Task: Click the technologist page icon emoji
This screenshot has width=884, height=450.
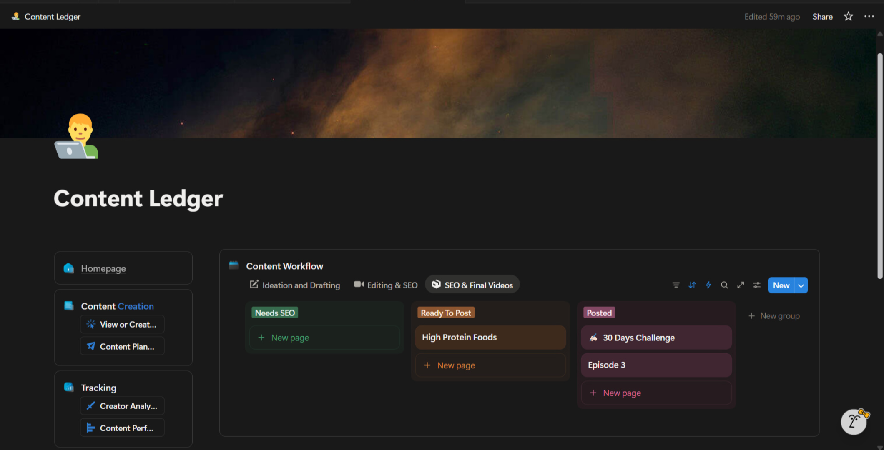Action: (x=77, y=136)
